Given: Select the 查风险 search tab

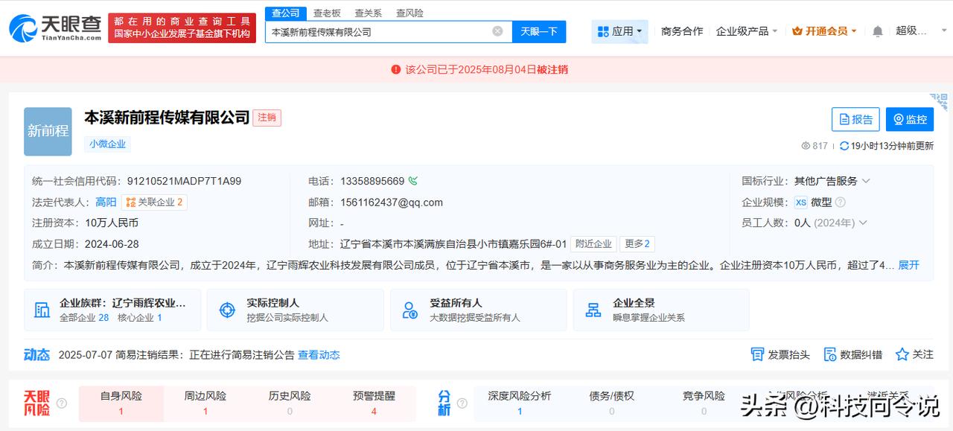Looking at the screenshot, I should pos(410,13).
